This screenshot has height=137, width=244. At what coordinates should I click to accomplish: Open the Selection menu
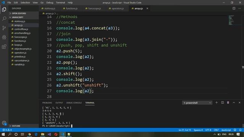[25, 3]
